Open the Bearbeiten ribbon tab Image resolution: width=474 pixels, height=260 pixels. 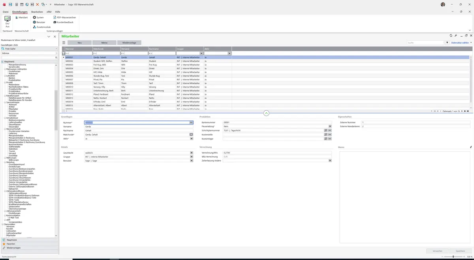coord(37,12)
